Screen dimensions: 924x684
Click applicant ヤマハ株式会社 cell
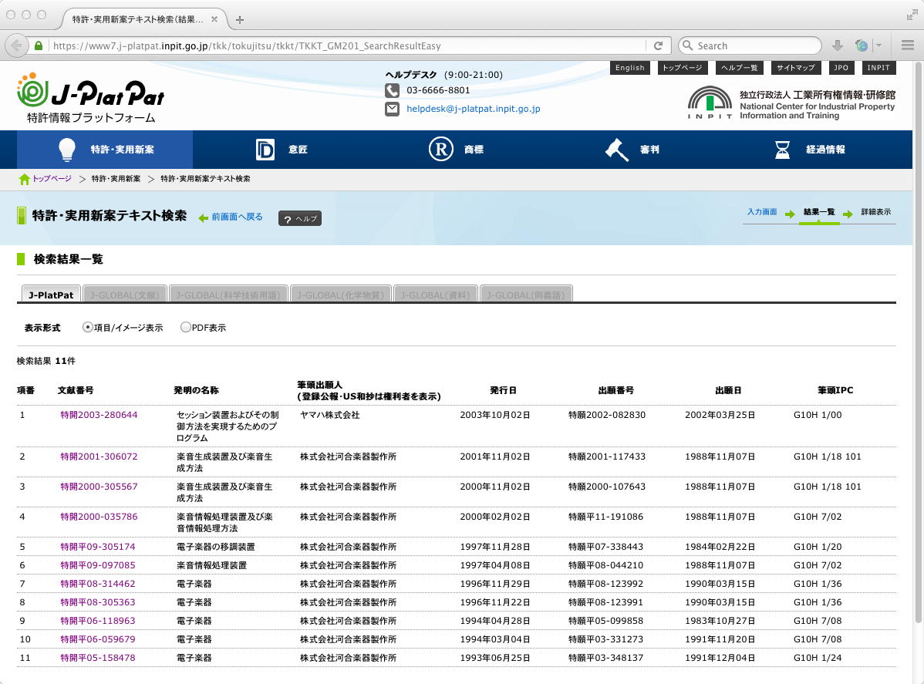tap(329, 415)
